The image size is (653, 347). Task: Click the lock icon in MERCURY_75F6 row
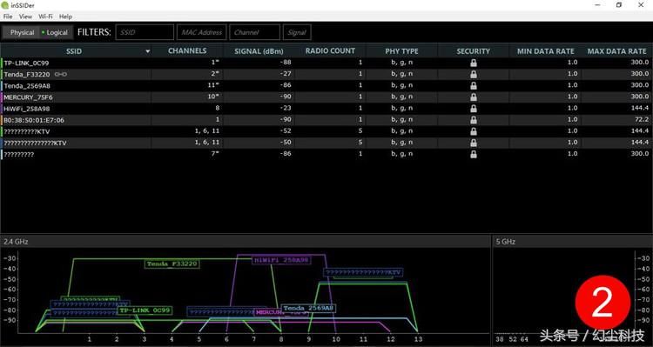pyautogui.click(x=474, y=97)
